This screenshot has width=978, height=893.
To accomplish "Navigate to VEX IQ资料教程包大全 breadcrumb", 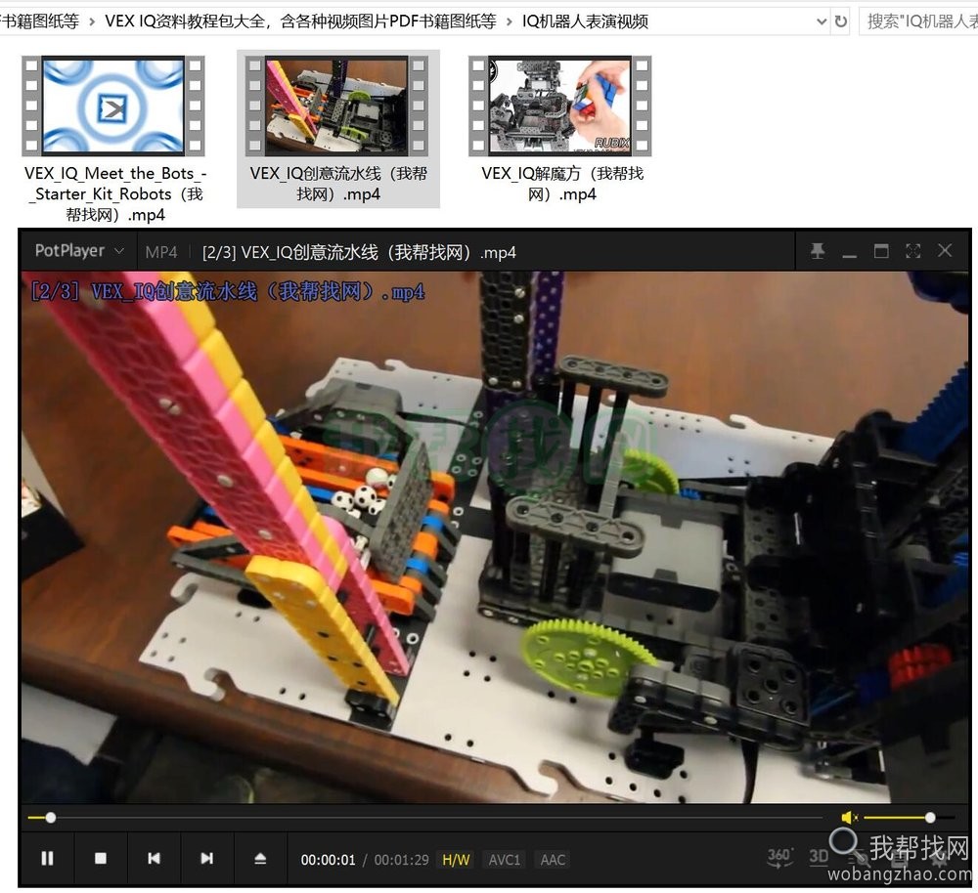I will click(x=300, y=21).
